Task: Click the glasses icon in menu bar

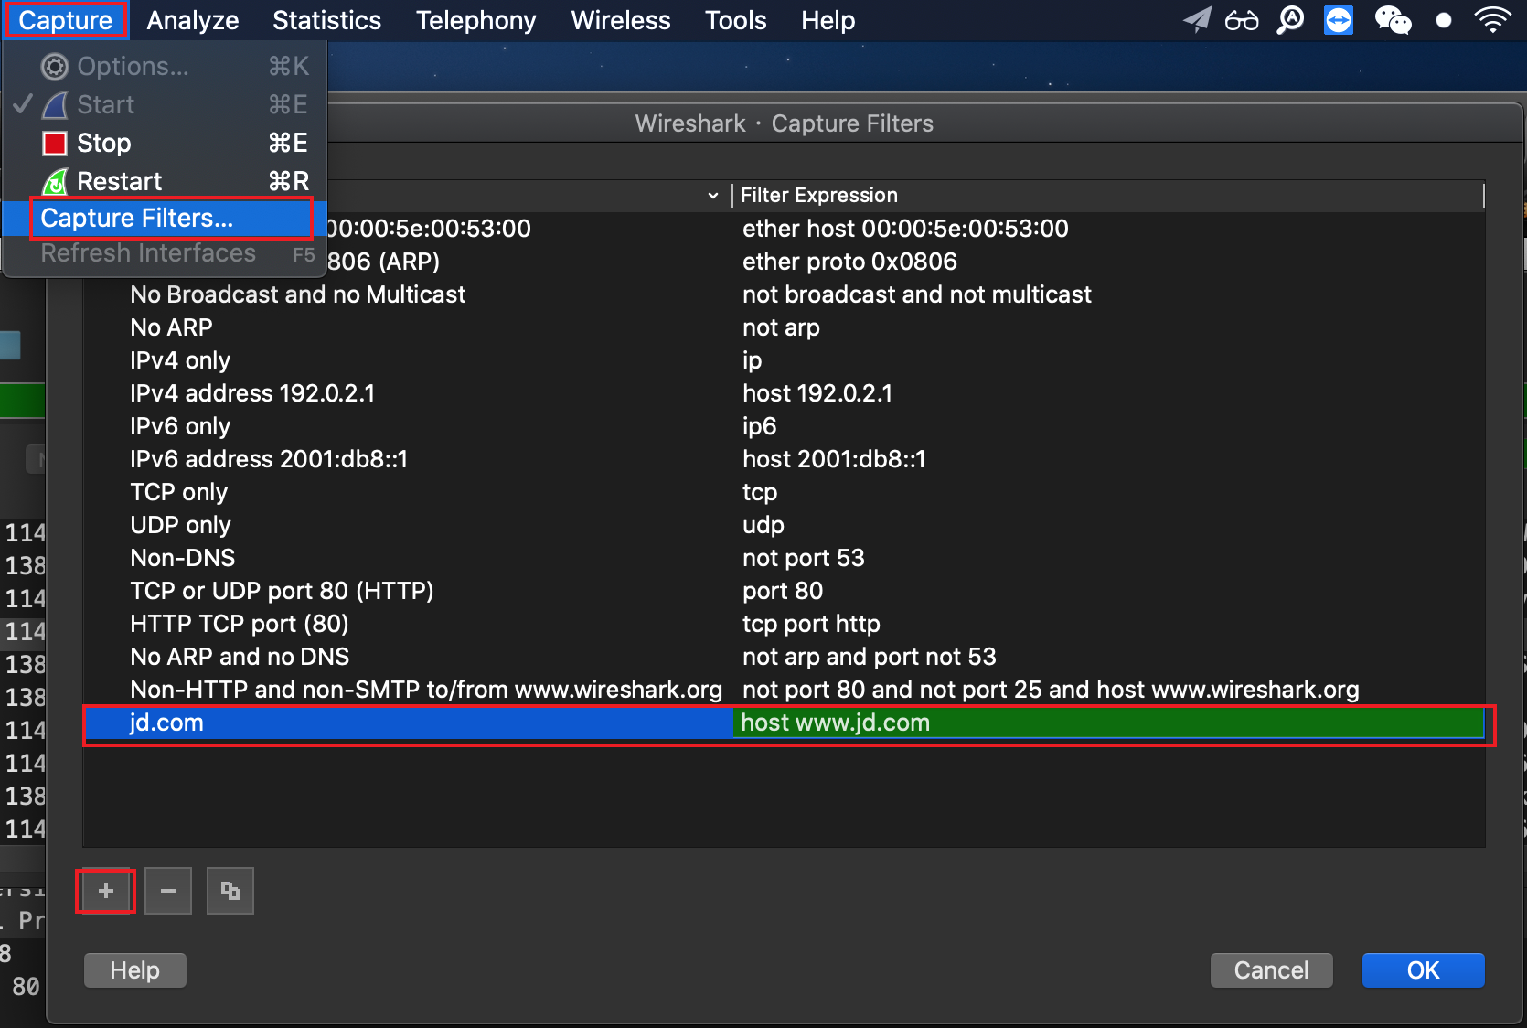Action: point(1242,20)
